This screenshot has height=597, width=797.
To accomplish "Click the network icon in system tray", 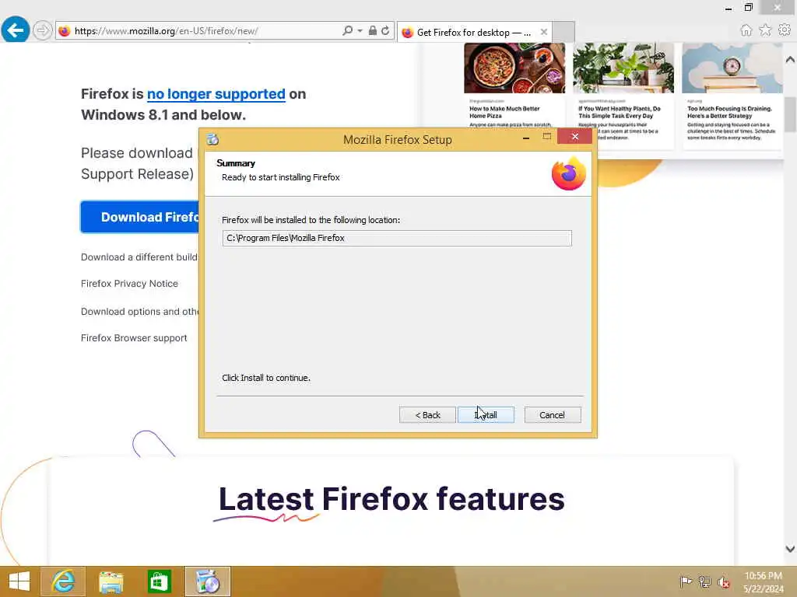I will [704, 581].
